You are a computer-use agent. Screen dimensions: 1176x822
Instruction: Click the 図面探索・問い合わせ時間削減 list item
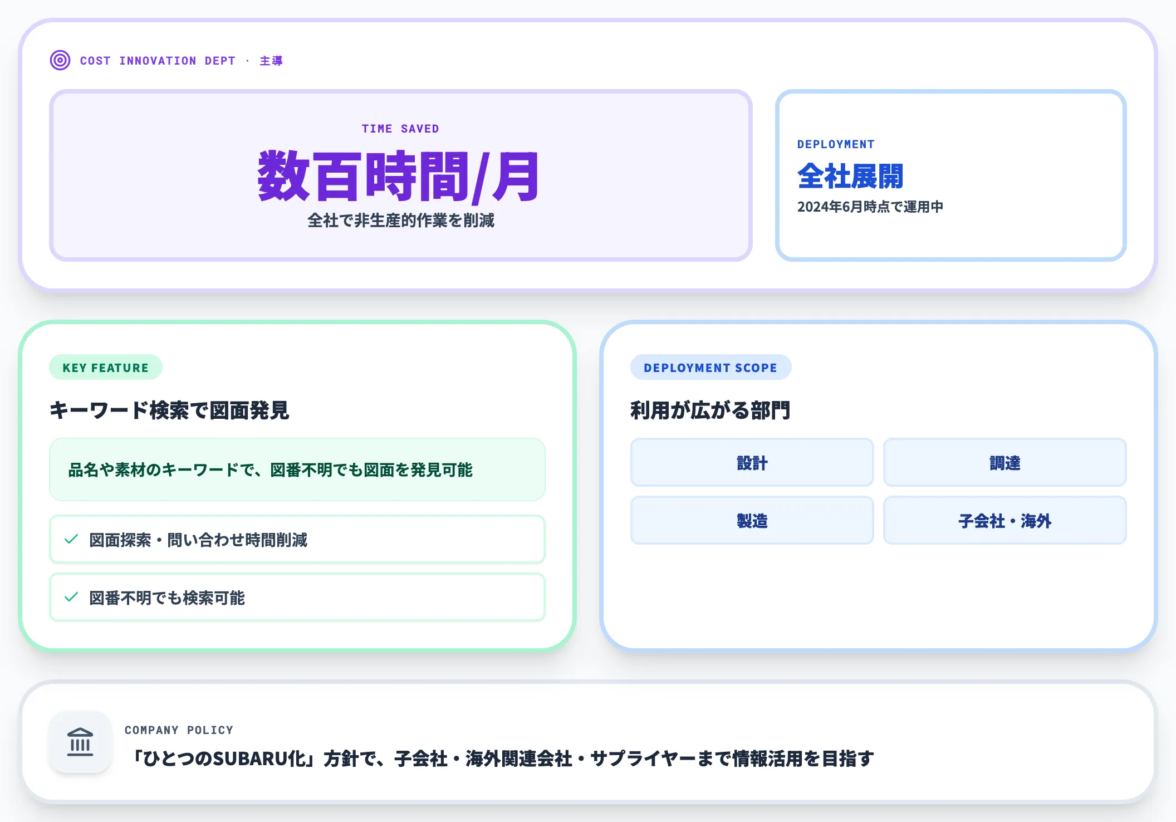pyautogui.click(x=297, y=539)
